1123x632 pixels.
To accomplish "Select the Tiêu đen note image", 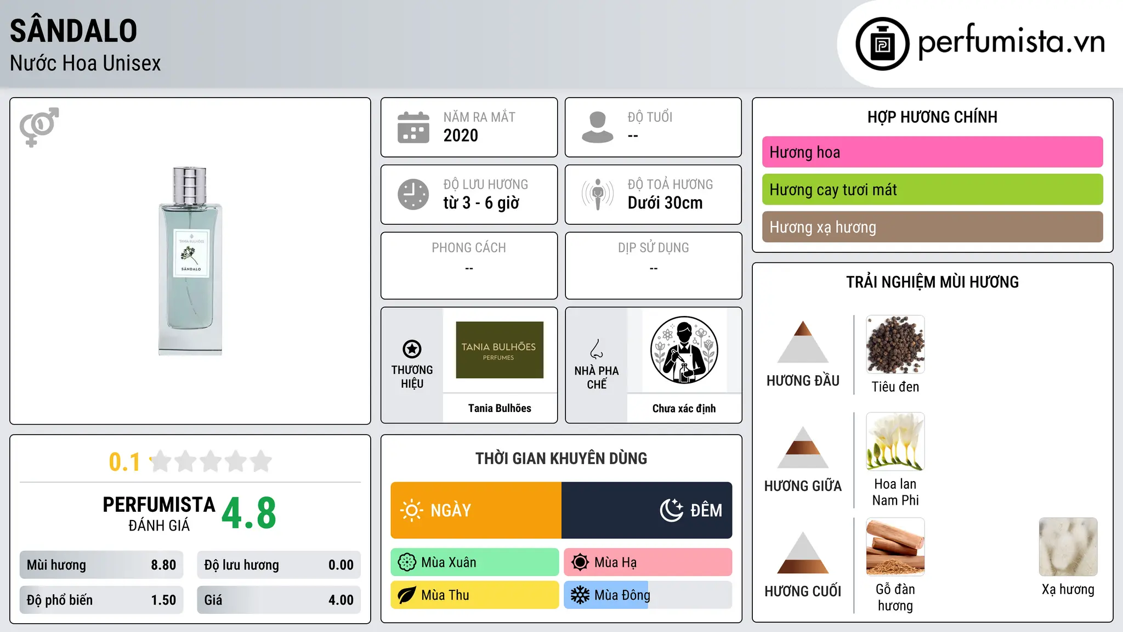I will [x=895, y=345].
